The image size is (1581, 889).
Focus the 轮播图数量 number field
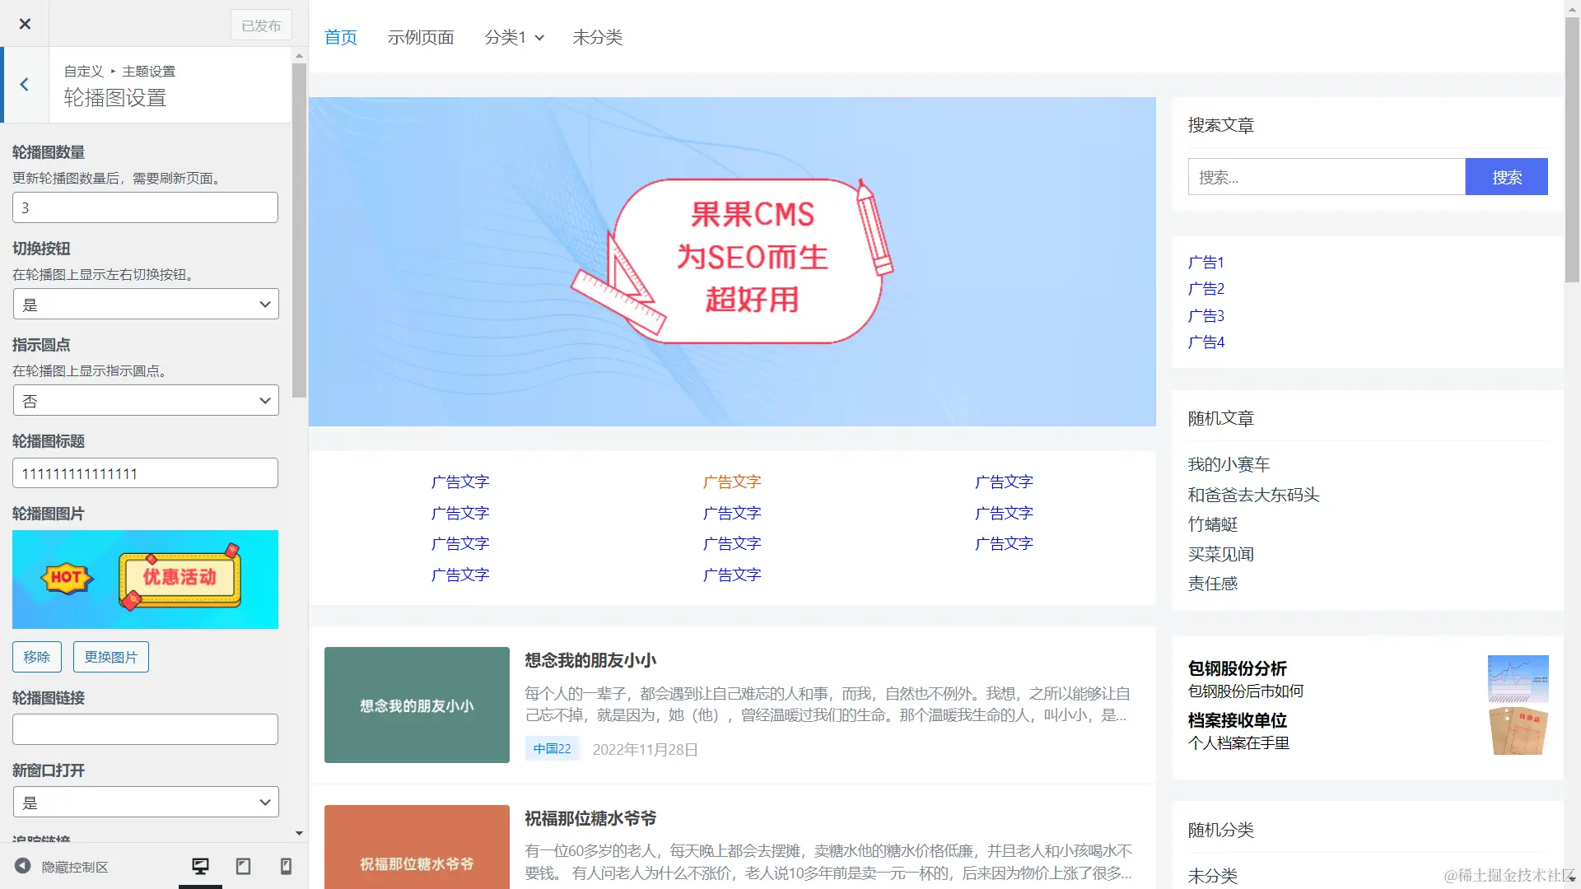coord(145,207)
